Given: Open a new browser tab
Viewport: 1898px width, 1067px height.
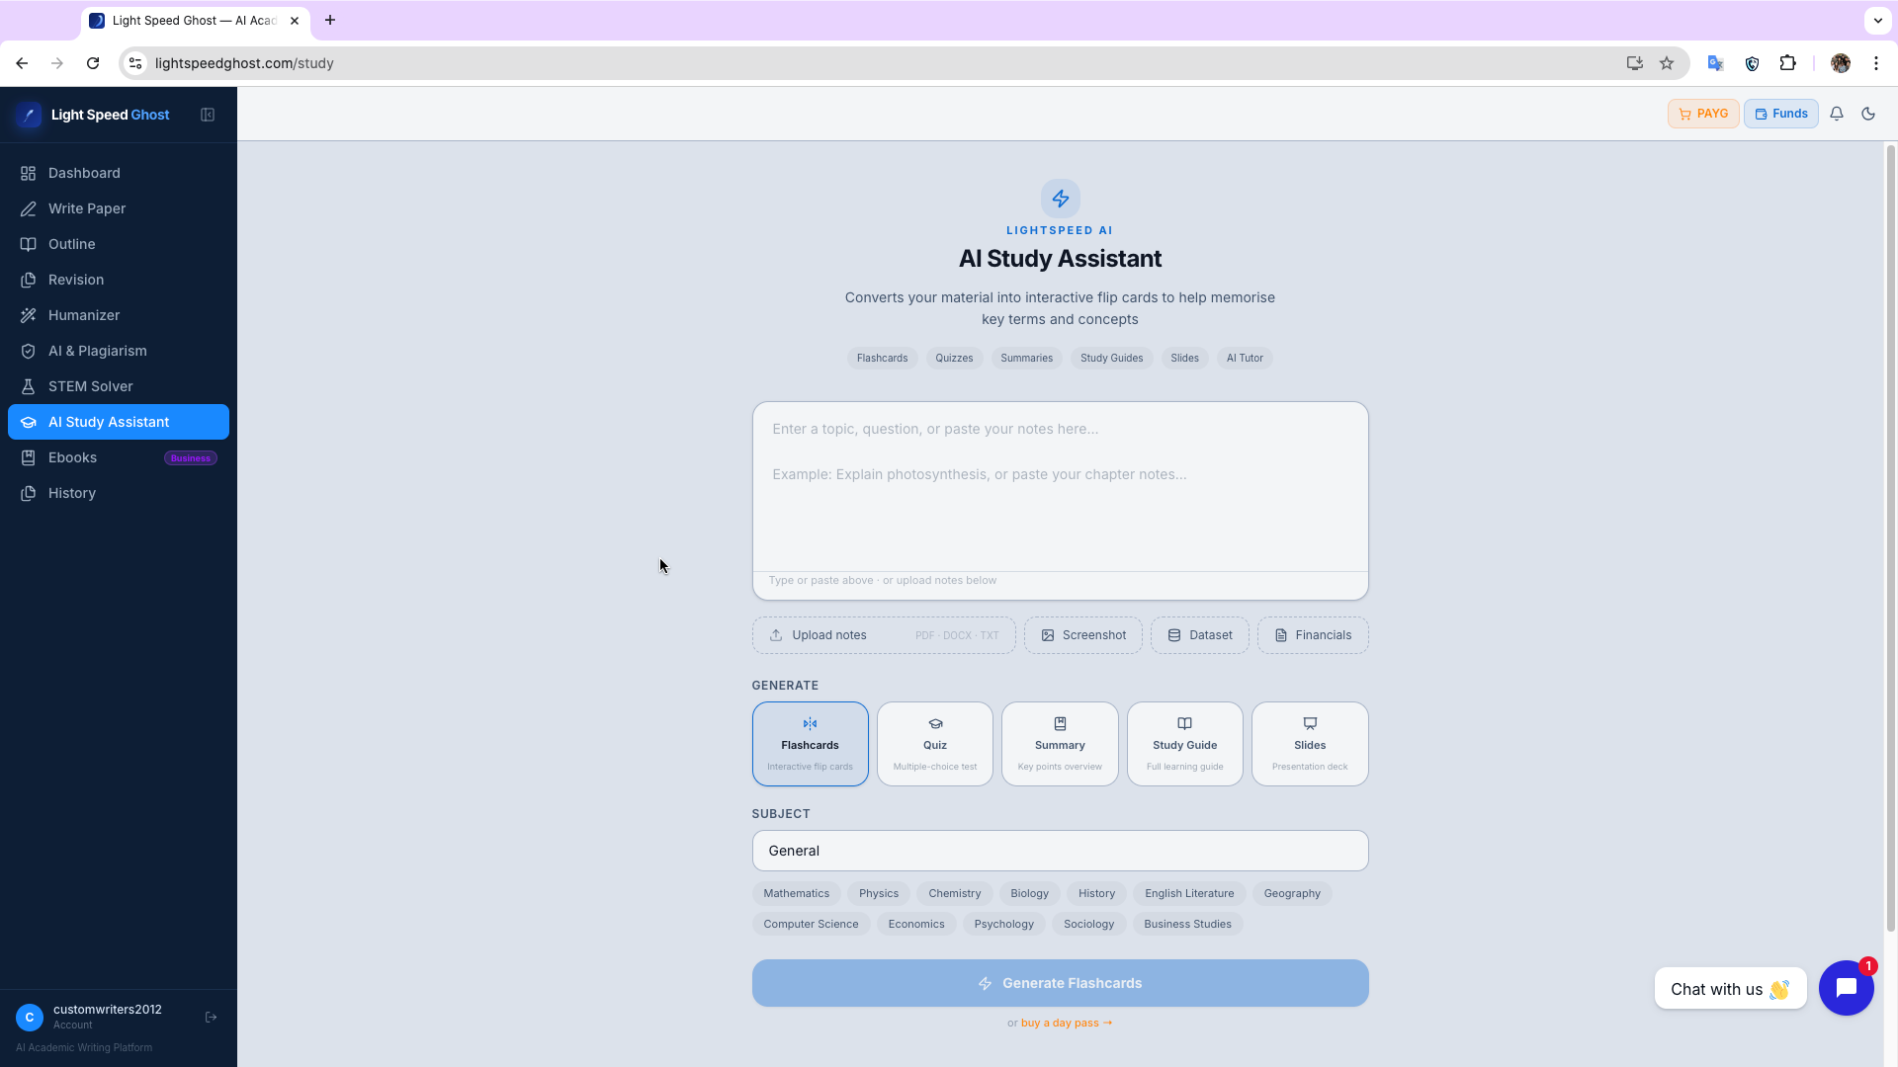Looking at the screenshot, I should pyautogui.click(x=330, y=20).
